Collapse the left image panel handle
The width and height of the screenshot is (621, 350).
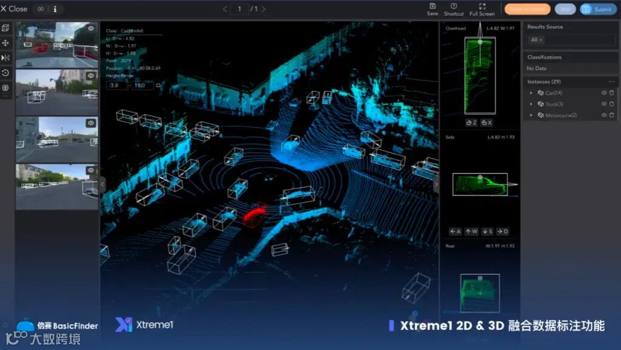(x=102, y=184)
